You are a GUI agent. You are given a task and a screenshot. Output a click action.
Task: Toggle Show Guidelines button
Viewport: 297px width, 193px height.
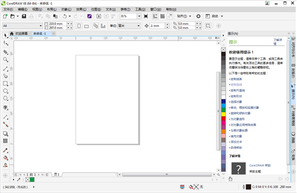point(170,16)
